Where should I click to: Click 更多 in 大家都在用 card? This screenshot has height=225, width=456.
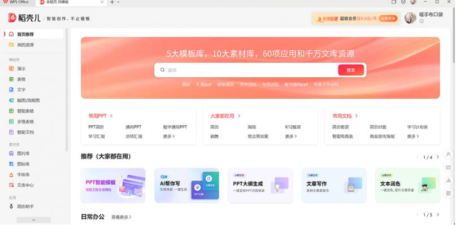coord(291,136)
